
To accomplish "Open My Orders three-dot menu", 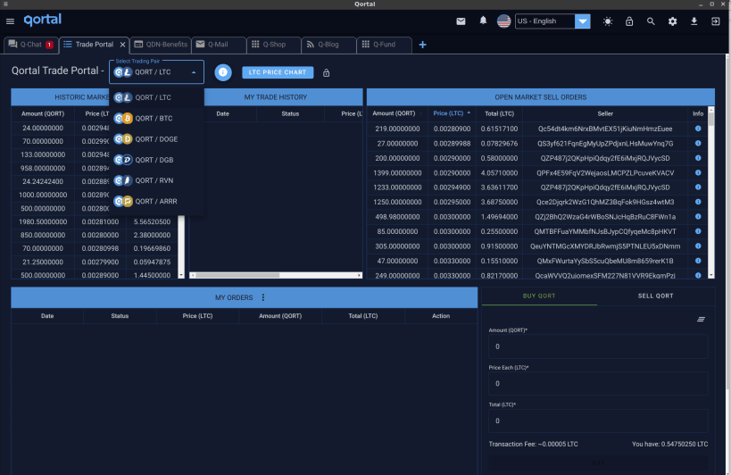I will click(263, 297).
